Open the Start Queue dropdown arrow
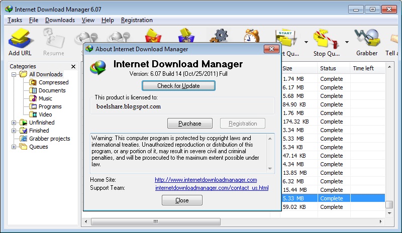 pos(306,42)
